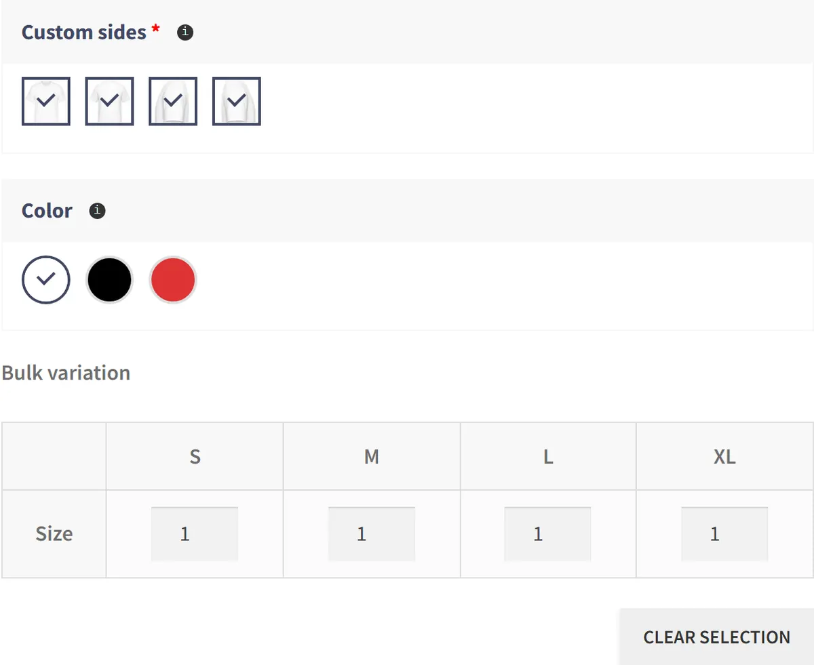Click the Clear Selection button
814x665 pixels.
tap(716, 637)
